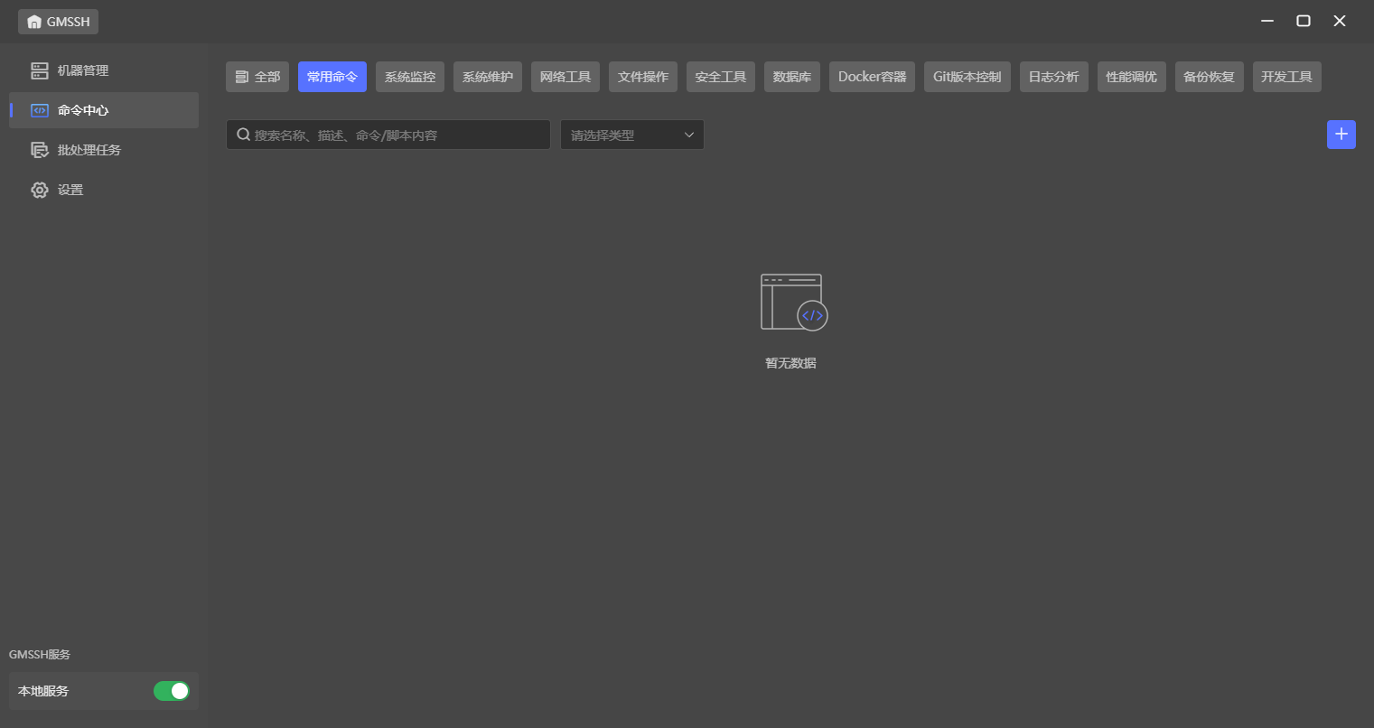Choose the 数据库 category
1374x728 pixels.
click(791, 77)
